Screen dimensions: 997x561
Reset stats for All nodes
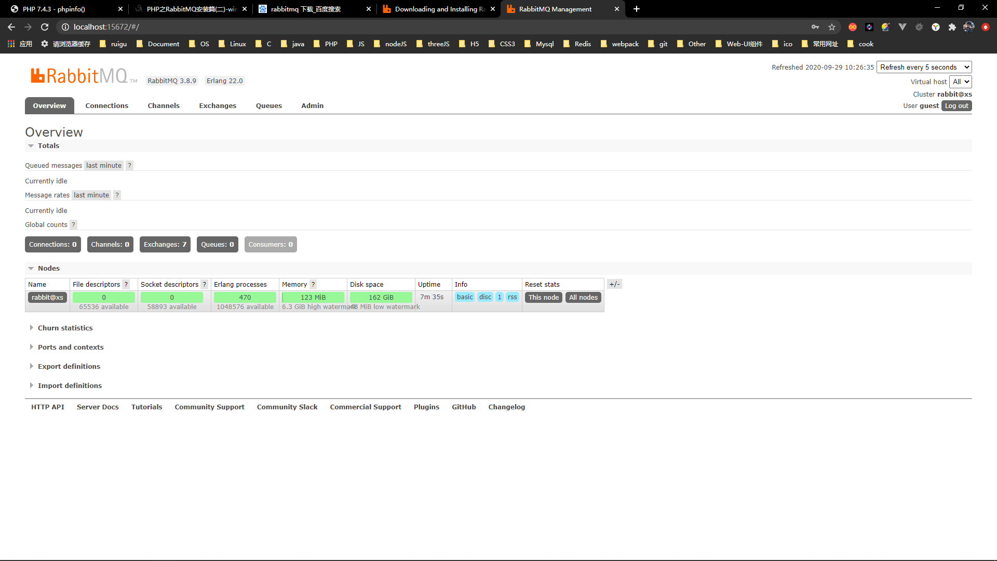point(583,298)
